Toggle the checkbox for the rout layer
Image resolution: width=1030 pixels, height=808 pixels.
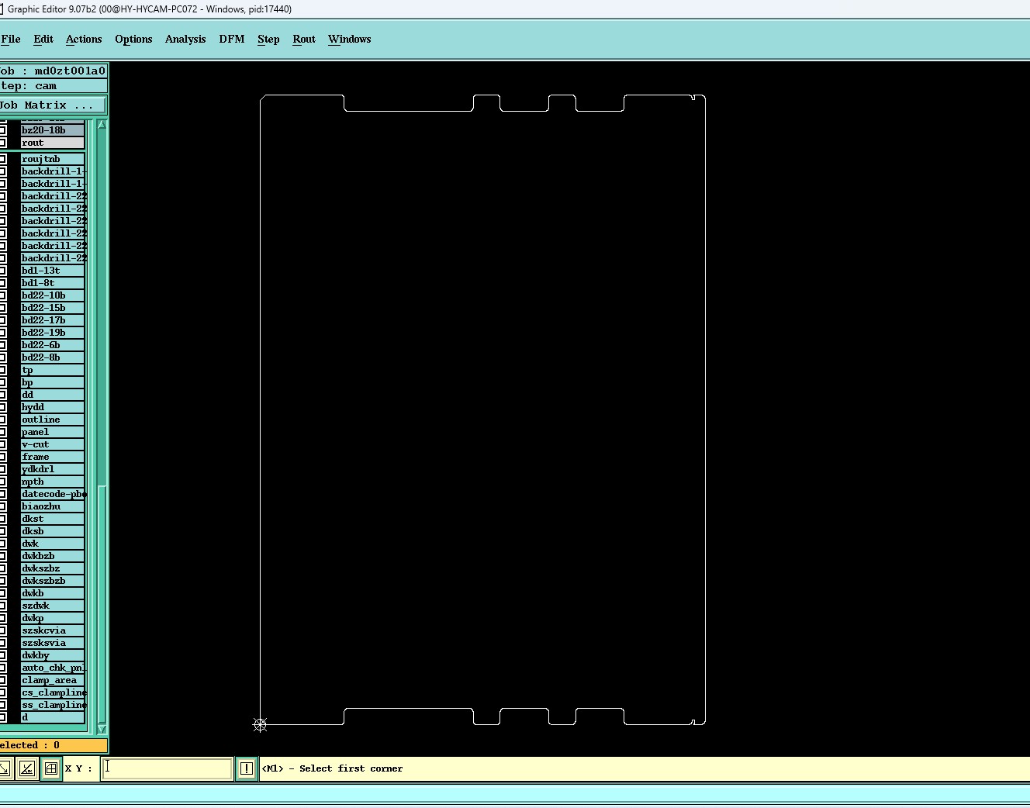(2, 143)
